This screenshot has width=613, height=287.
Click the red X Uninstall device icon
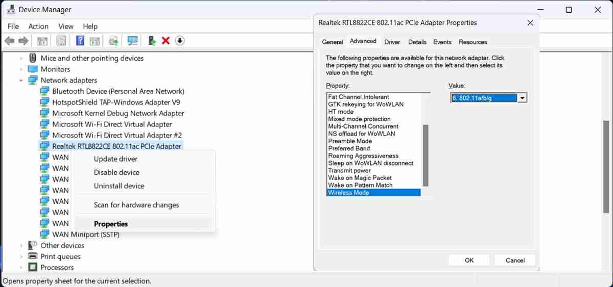click(166, 41)
